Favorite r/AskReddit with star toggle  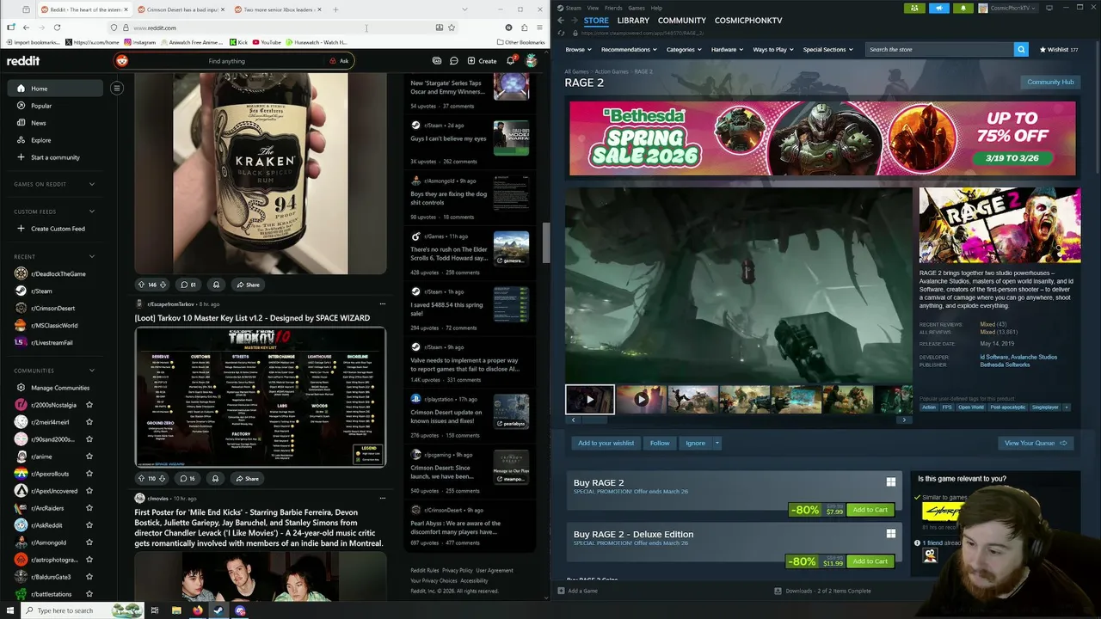click(89, 525)
